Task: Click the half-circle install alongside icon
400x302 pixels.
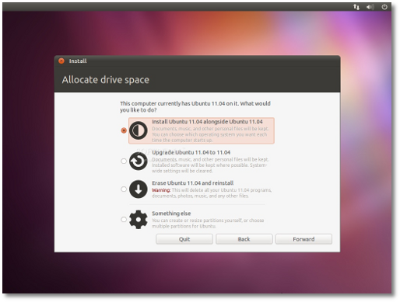Action: pyautogui.click(x=139, y=130)
